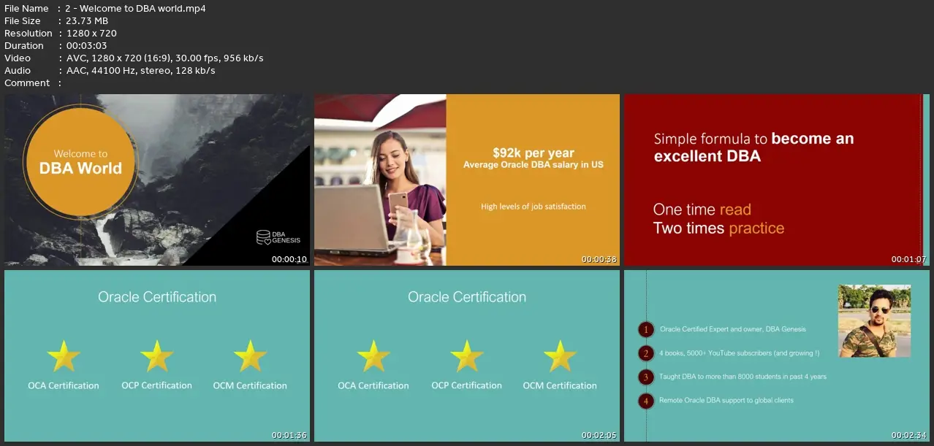Click the Simple formula to become an excellent DBA heading
The image size is (934, 446).
753,147
